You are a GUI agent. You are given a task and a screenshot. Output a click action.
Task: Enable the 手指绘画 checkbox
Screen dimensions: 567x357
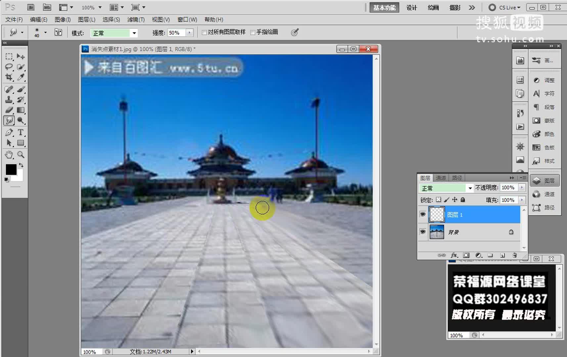point(253,32)
